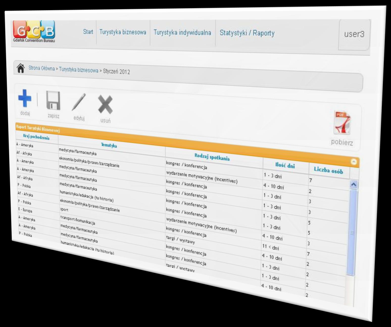Click Styczeń 2012 breadcrumb text
391x327 pixels.
click(116, 72)
